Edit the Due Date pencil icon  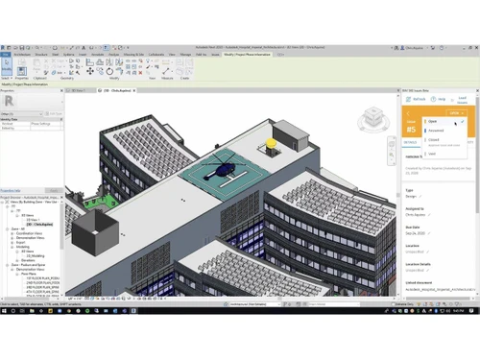point(429,233)
